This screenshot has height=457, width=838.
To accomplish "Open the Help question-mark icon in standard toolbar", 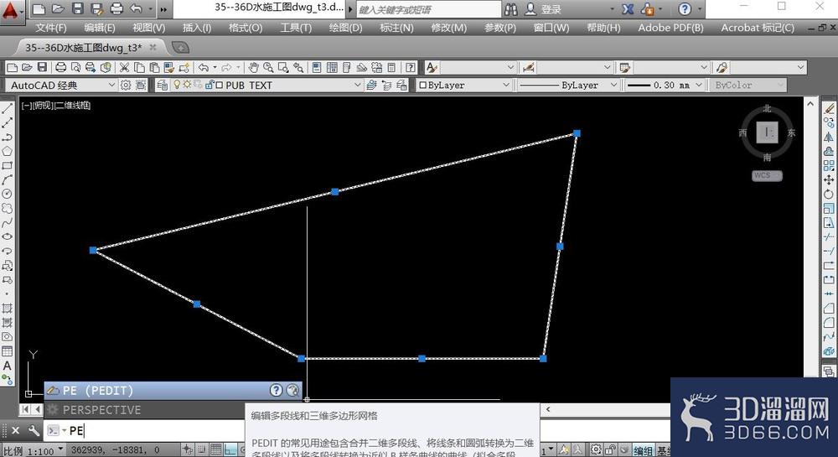I will pyautogui.click(x=411, y=67).
